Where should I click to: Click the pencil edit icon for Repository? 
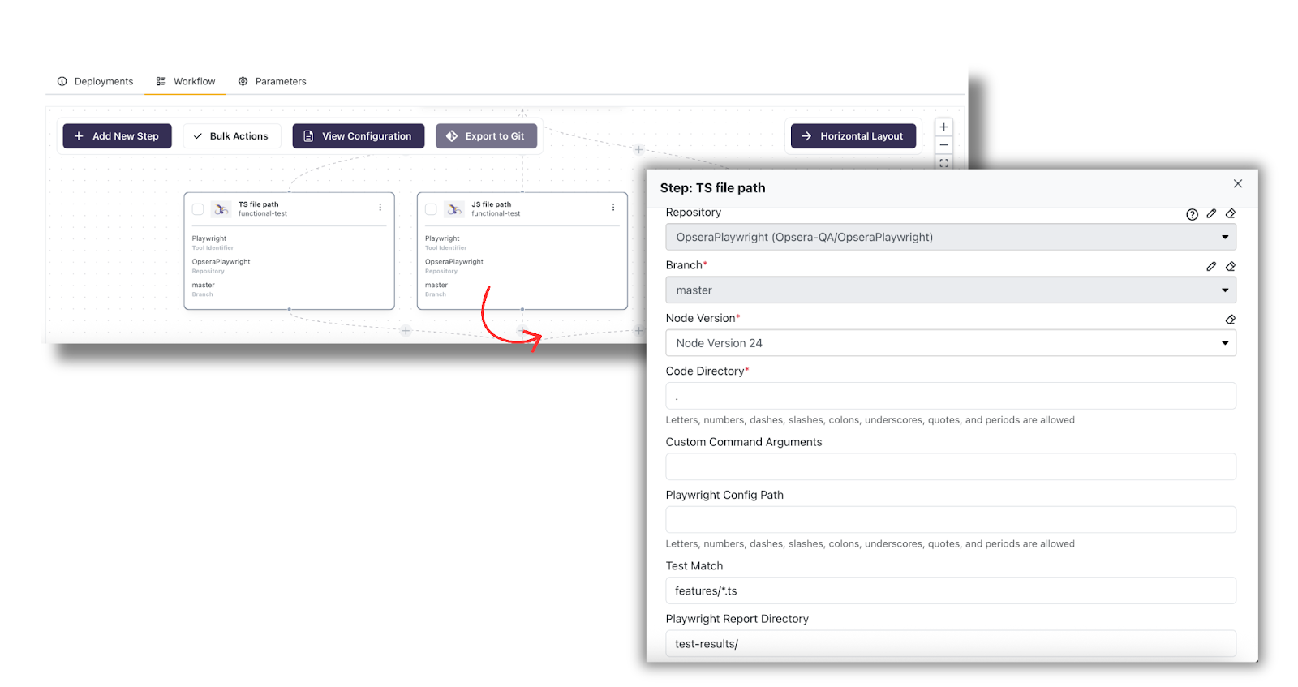click(1211, 213)
